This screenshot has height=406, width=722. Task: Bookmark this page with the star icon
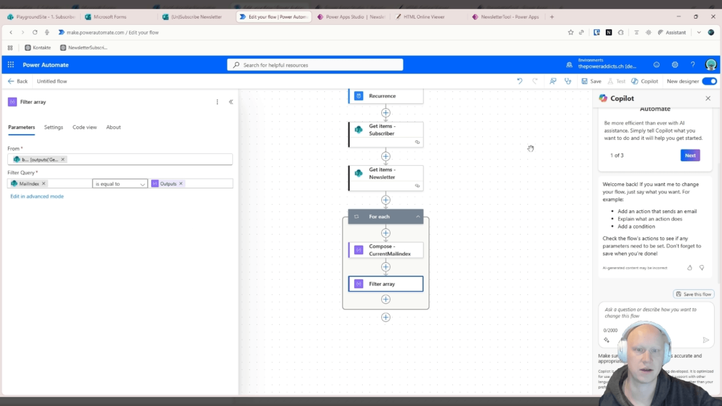[571, 32]
